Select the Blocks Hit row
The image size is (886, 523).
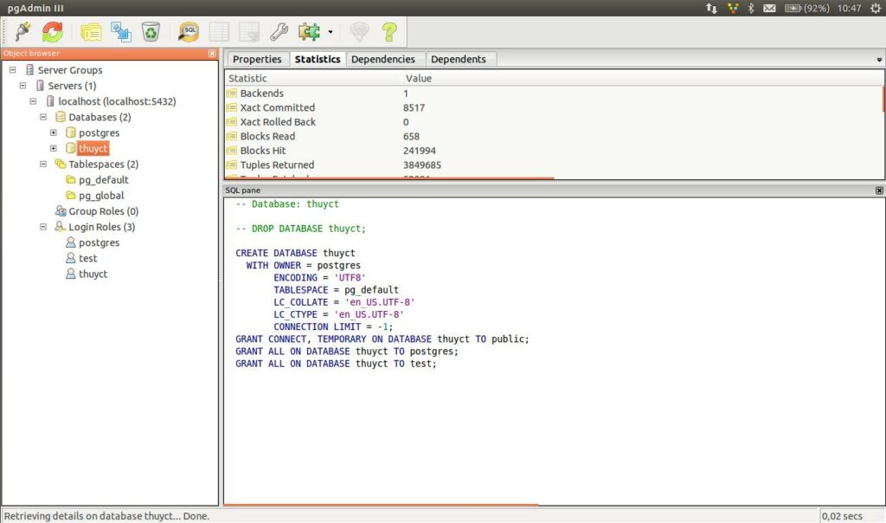(x=554, y=151)
